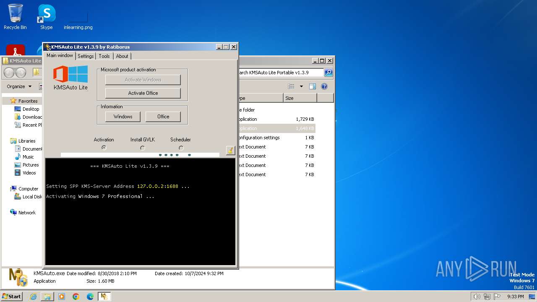537x302 pixels.
Task: Expand the view options dropdown arrow
Action: click(301, 86)
